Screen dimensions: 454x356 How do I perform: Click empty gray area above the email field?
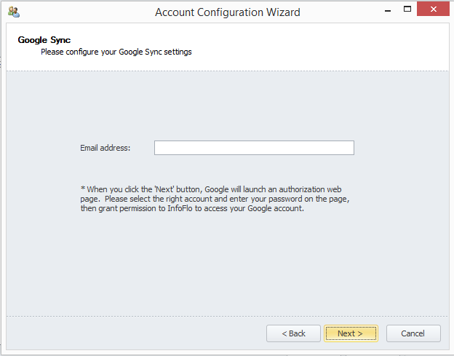226,106
